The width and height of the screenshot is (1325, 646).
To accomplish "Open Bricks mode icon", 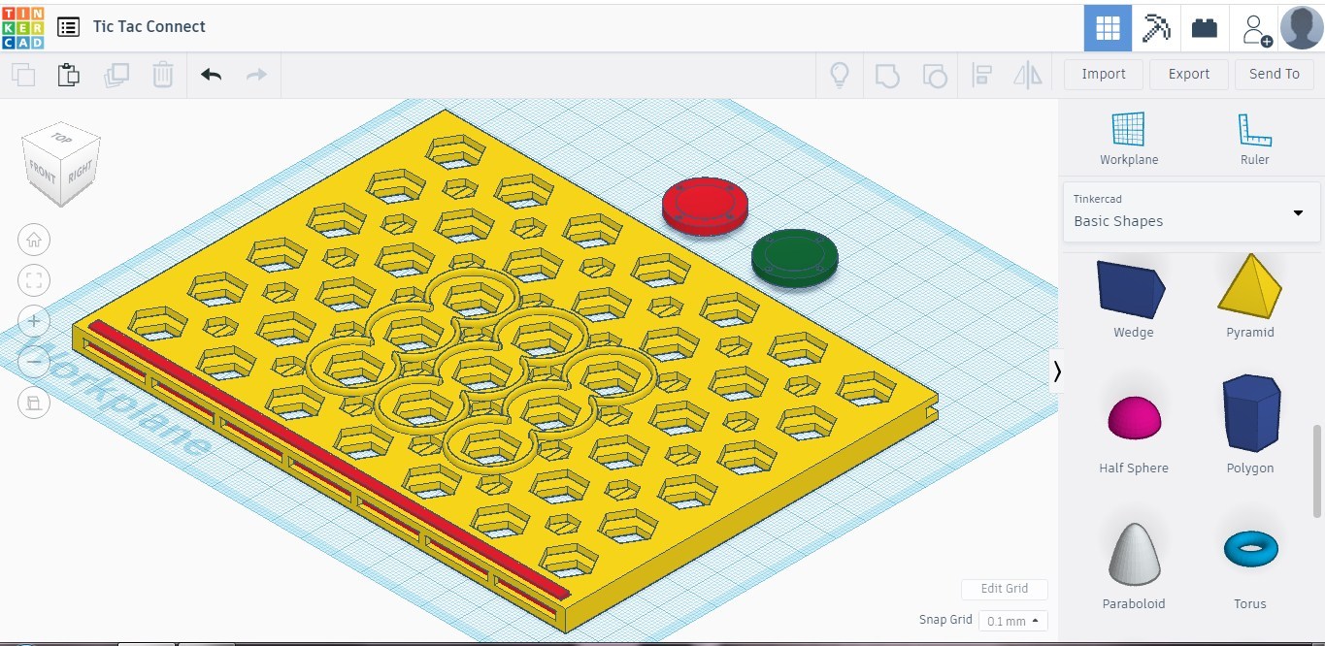I will 1205,27.
